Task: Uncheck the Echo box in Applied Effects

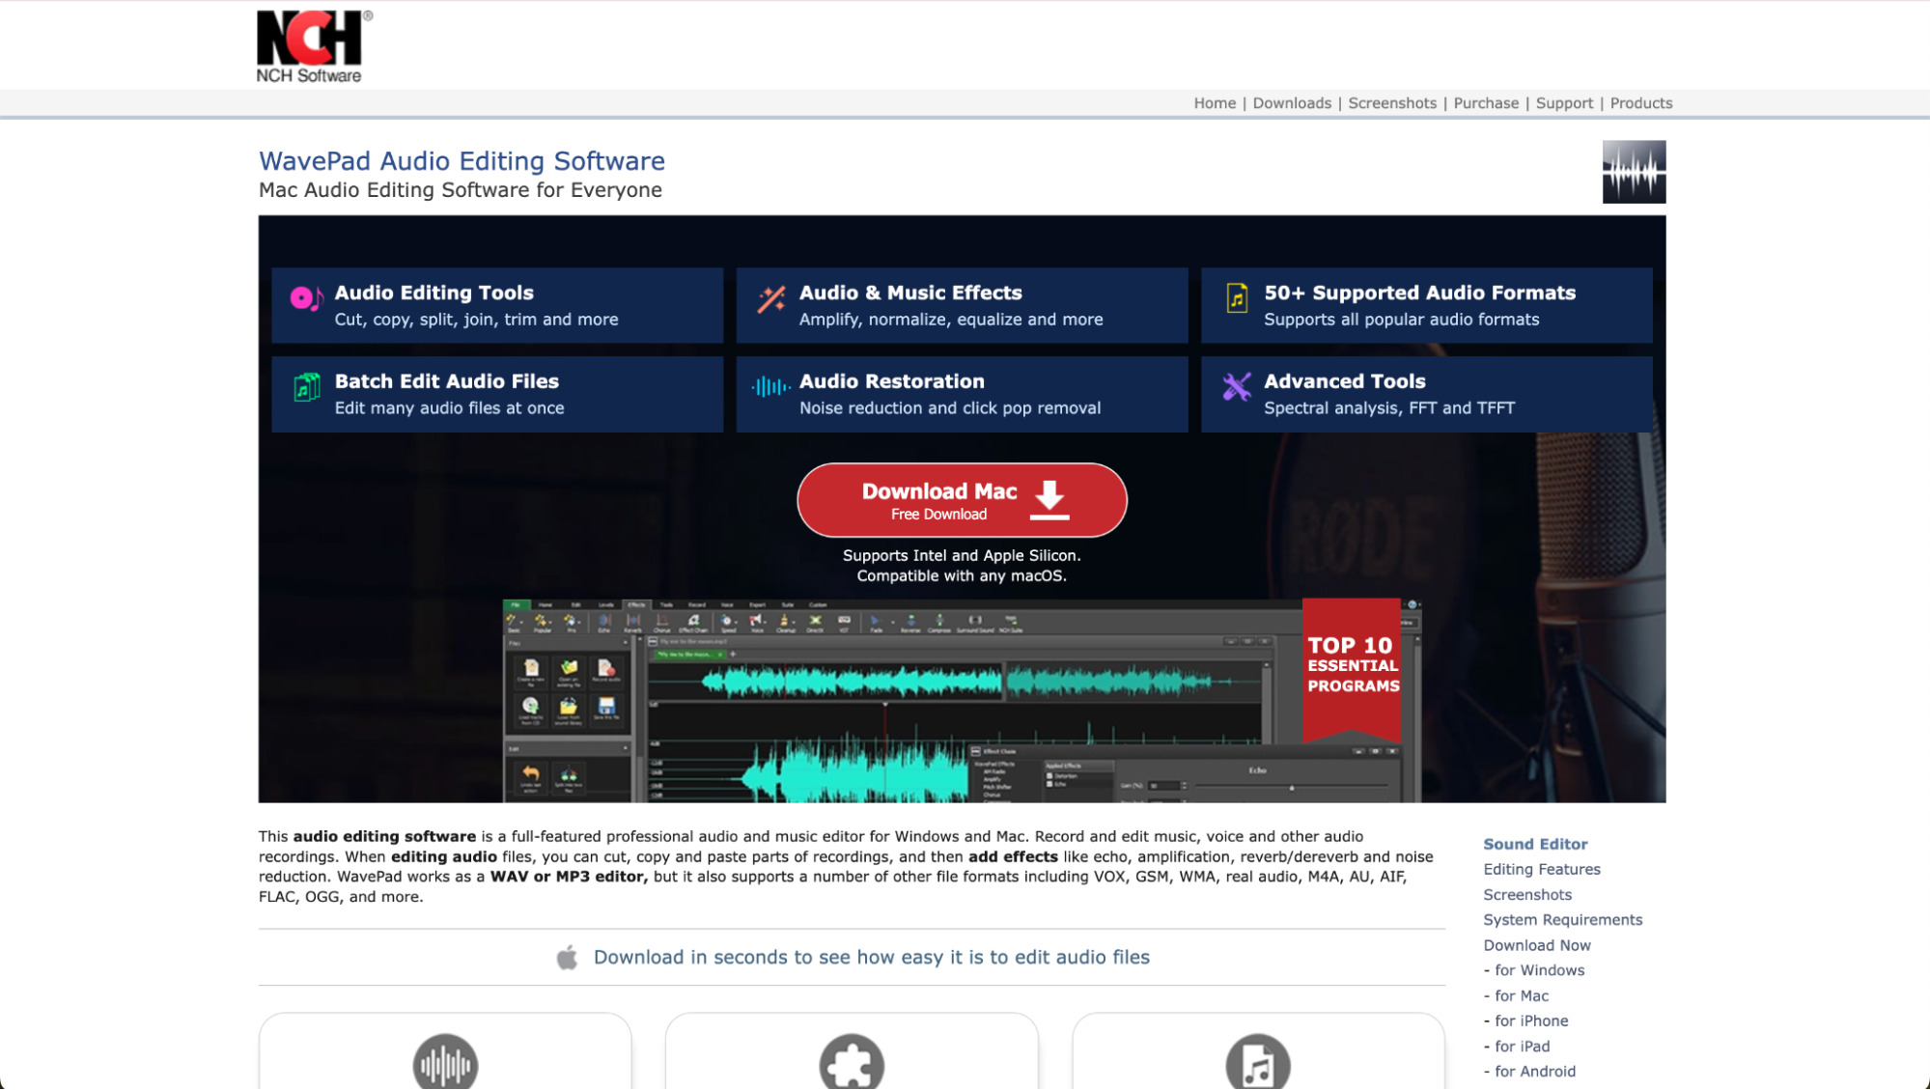Action: (x=1049, y=784)
